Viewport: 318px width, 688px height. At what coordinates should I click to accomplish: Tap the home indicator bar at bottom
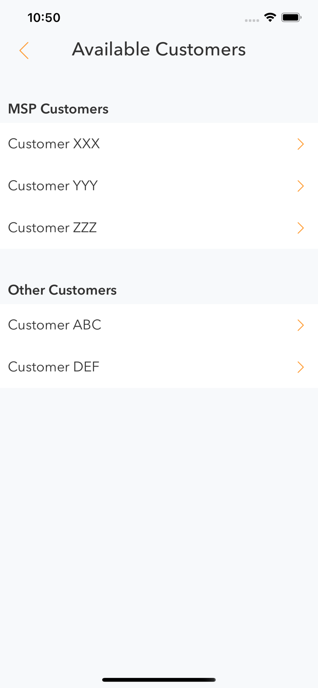pyautogui.click(x=159, y=680)
